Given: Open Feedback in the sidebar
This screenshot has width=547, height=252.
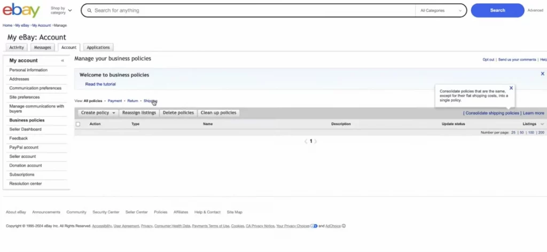Looking at the screenshot, I should [x=19, y=138].
